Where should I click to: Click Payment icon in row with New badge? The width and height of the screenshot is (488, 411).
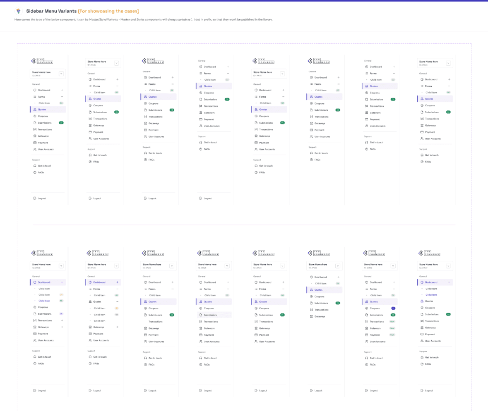pyautogui.click(x=367, y=335)
